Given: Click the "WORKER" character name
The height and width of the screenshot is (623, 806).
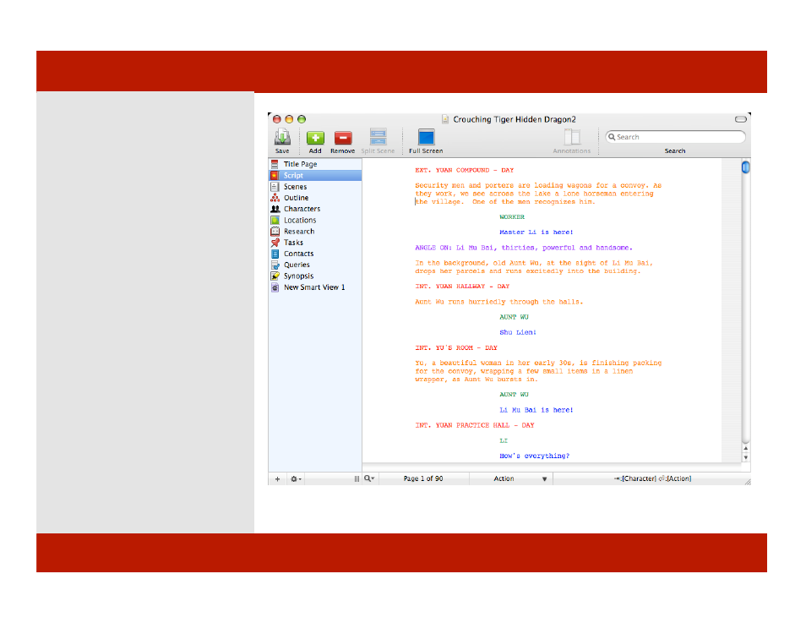Looking at the screenshot, I should tap(512, 217).
